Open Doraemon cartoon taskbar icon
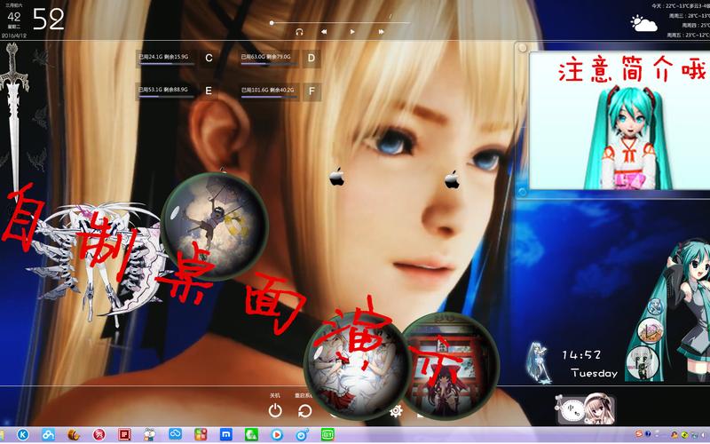Image resolution: width=710 pixels, height=444 pixels. point(149,435)
